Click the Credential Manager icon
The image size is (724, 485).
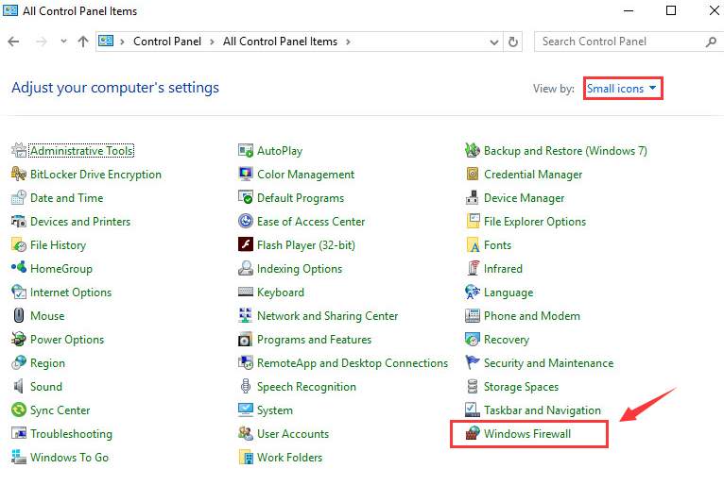473,175
